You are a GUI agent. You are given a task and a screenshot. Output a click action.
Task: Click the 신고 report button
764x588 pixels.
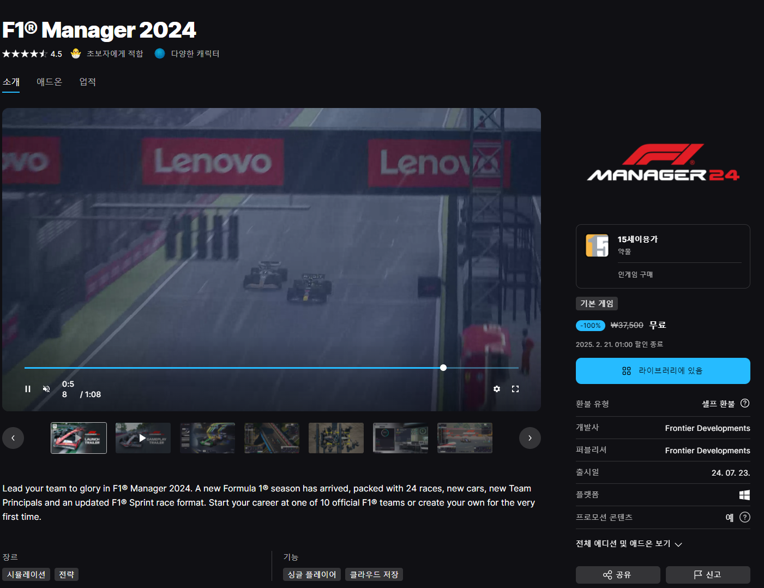pyautogui.click(x=708, y=575)
